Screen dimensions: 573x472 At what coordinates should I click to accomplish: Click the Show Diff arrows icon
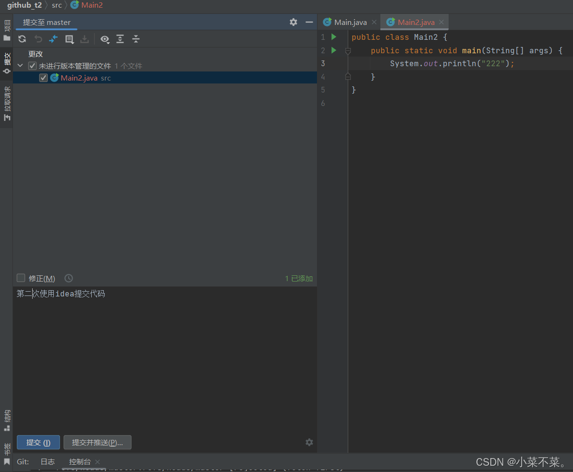[53, 39]
